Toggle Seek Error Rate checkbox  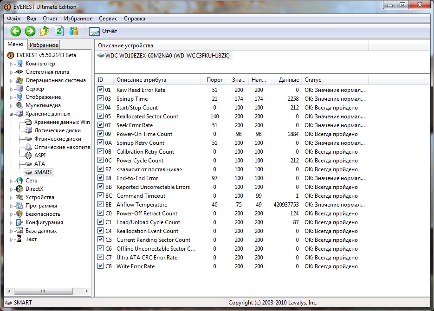pyautogui.click(x=100, y=125)
